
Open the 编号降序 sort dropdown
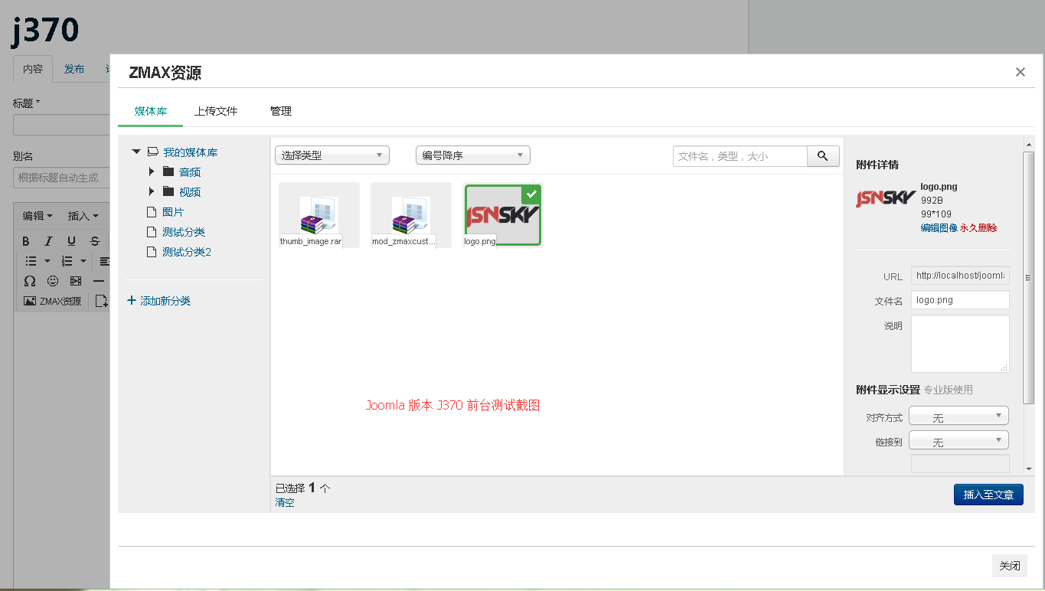click(473, 155)
